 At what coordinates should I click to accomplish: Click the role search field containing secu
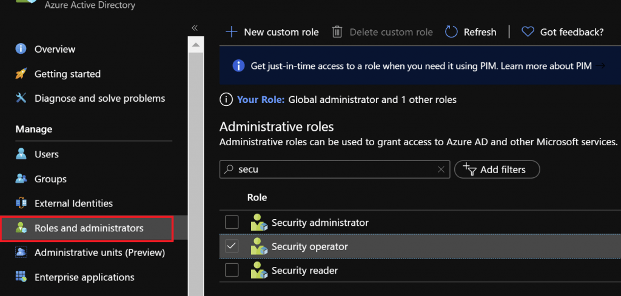[x=335, y=169]
